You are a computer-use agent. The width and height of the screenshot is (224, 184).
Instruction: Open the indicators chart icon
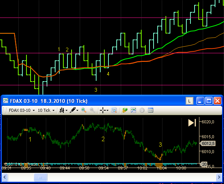point(133,110)
